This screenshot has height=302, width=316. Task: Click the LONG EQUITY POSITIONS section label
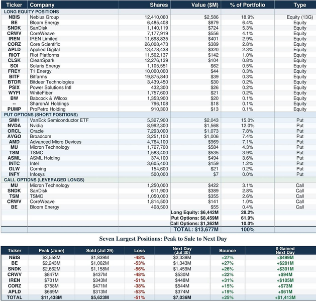point(32,12)
